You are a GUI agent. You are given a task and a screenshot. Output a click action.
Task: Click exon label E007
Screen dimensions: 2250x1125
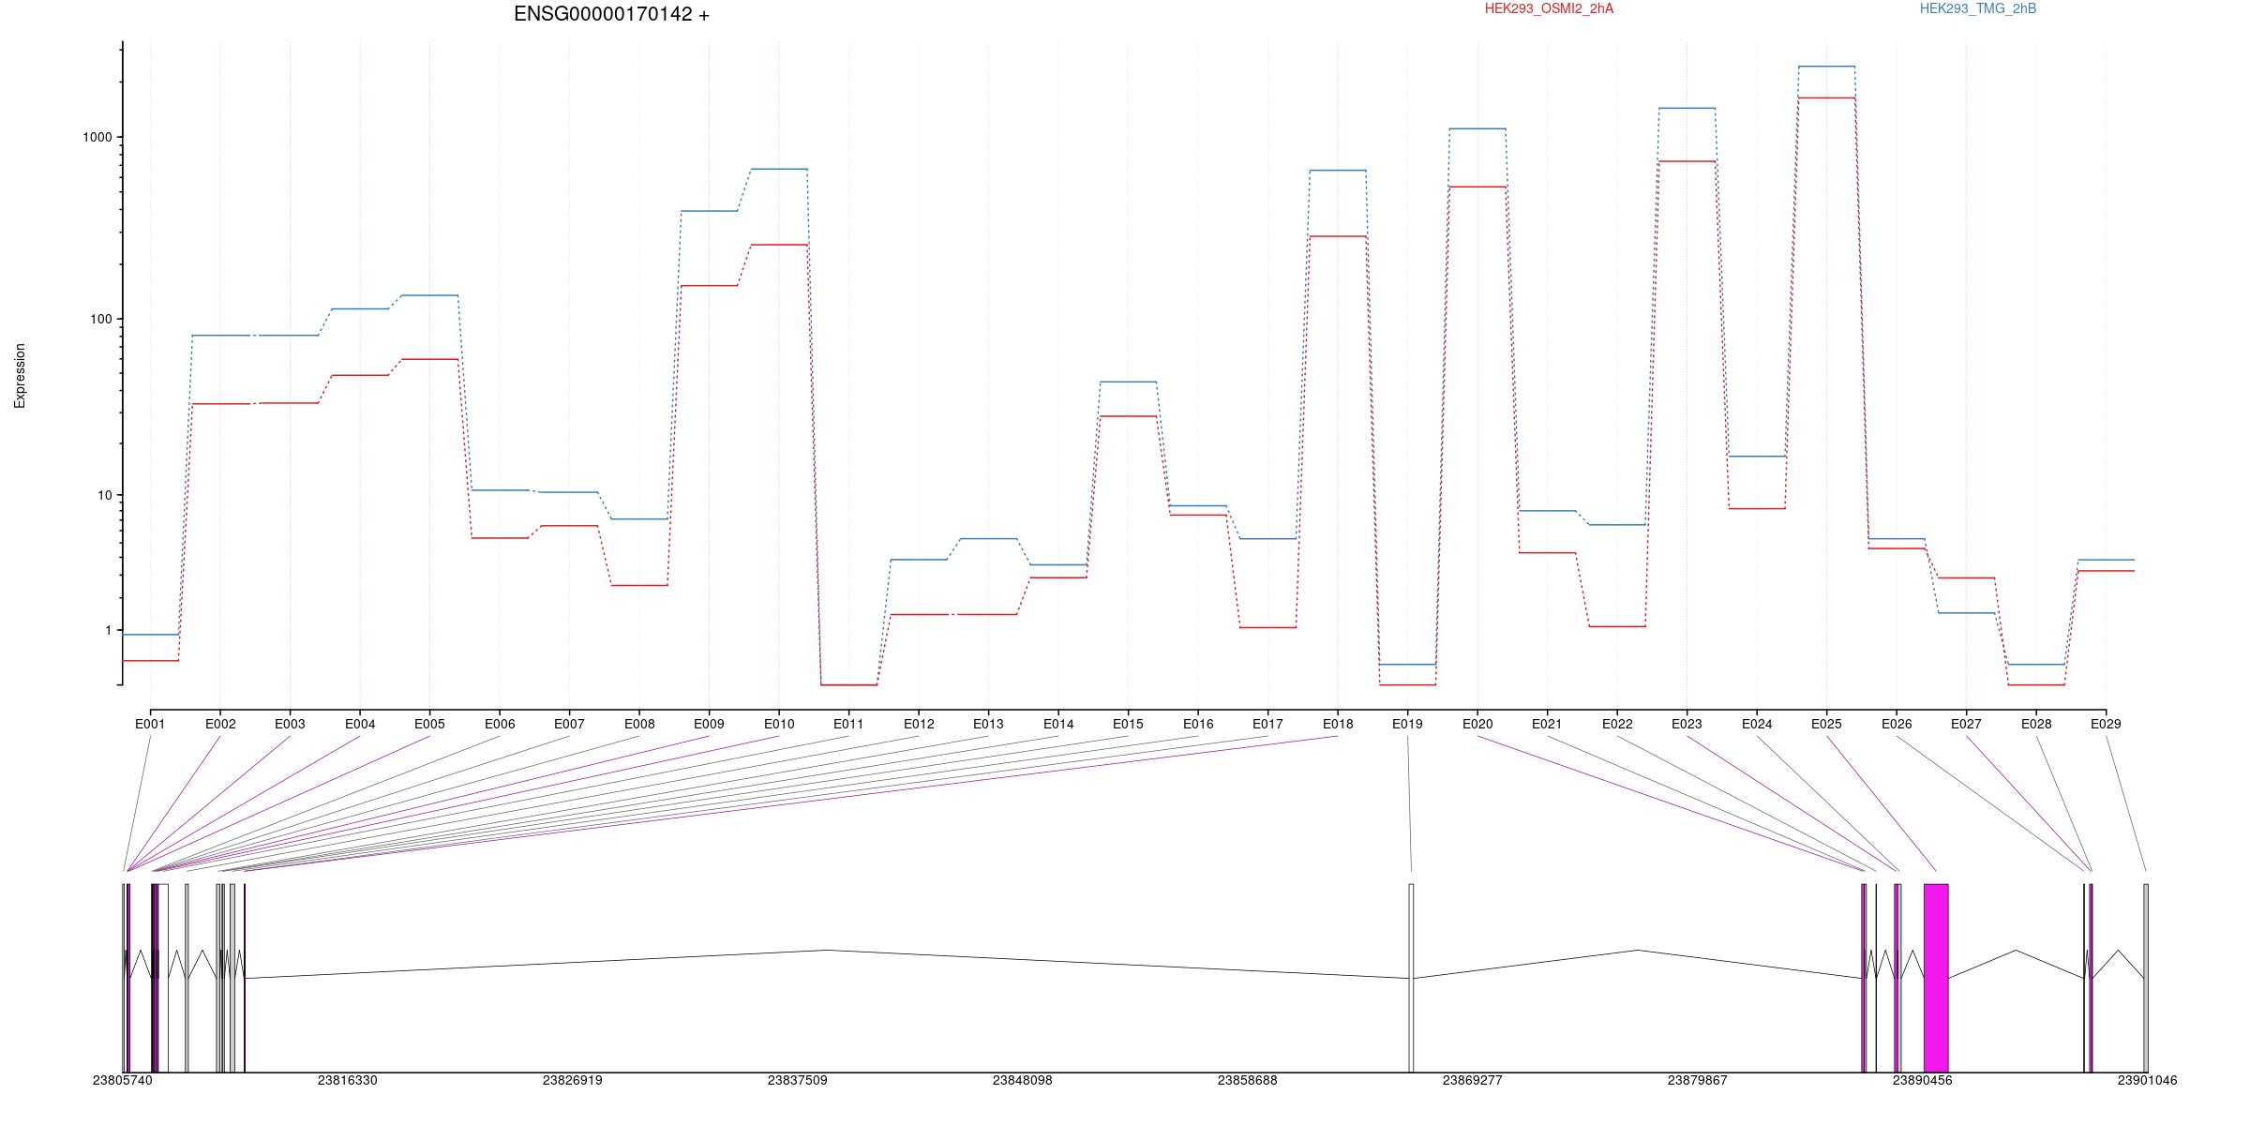[x=569, y=724]
